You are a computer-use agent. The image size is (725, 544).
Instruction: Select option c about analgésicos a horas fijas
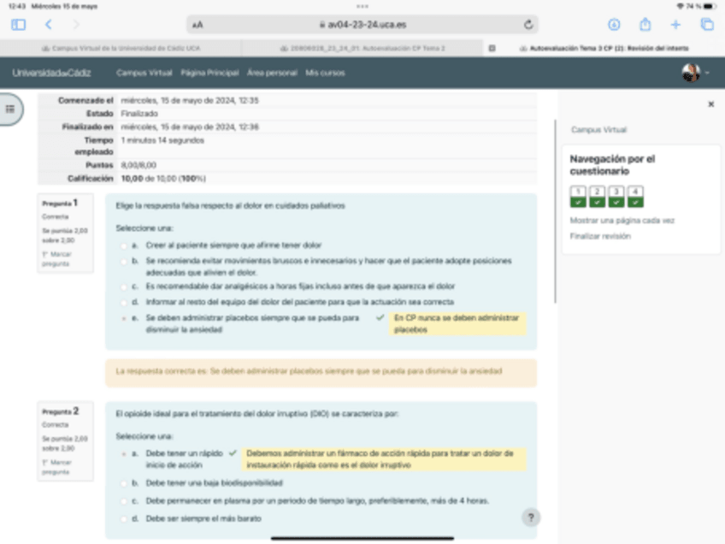123,287
